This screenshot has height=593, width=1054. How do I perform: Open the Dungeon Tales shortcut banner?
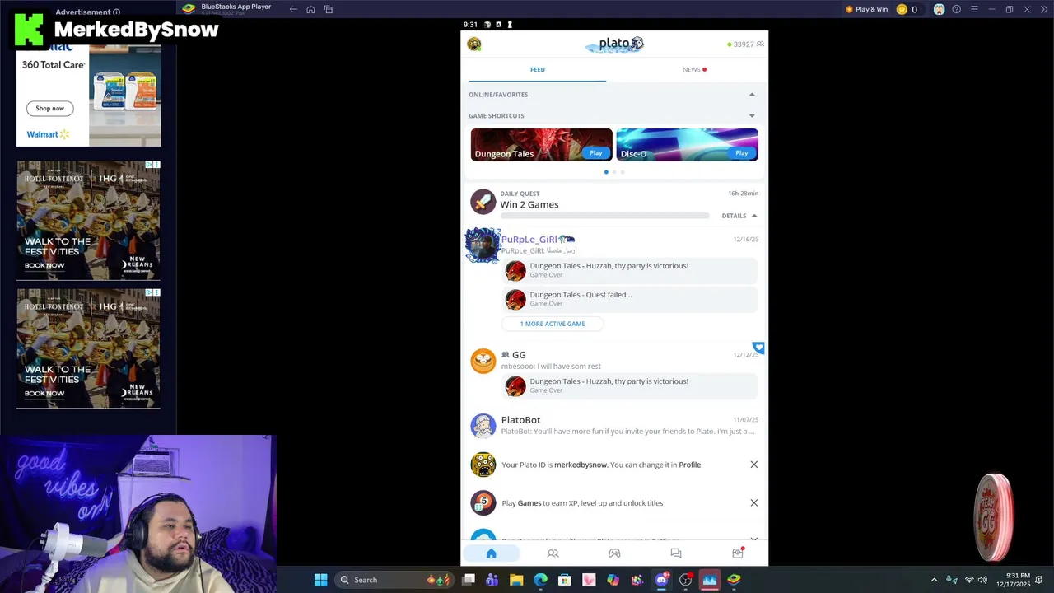click(x=541, y=145)
